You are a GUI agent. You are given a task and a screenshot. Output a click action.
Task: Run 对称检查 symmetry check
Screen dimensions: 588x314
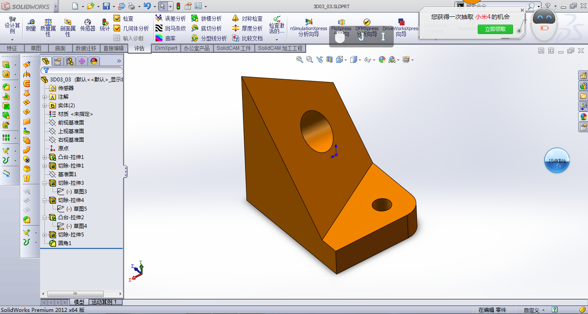pos(247,19)
